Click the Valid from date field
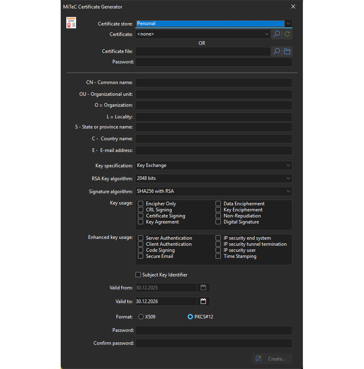The width and height of the screenshot is (364, 369). [166, 288]
